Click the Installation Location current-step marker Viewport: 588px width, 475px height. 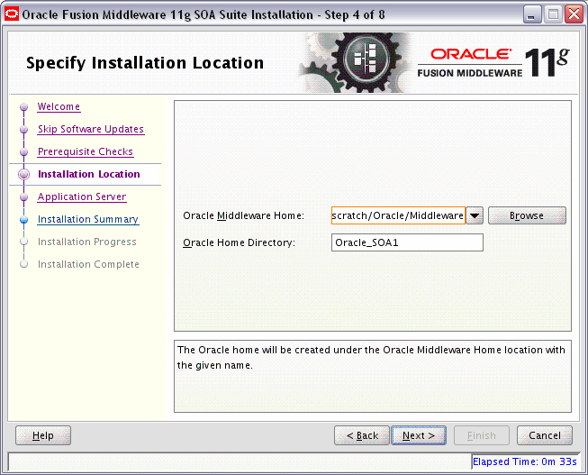(24, 175)
